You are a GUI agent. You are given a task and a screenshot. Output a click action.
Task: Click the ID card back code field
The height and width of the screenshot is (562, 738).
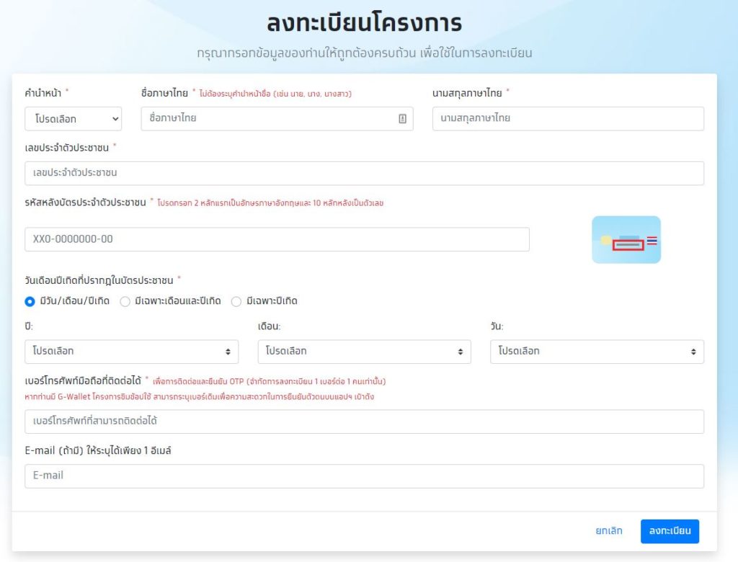tap(277, 239)
